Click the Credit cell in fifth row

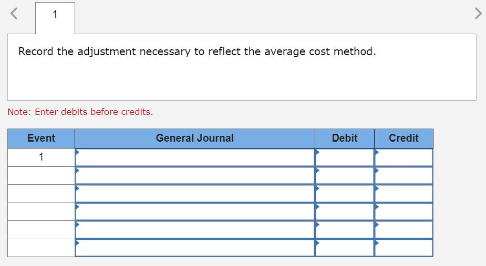click(404, 230)
